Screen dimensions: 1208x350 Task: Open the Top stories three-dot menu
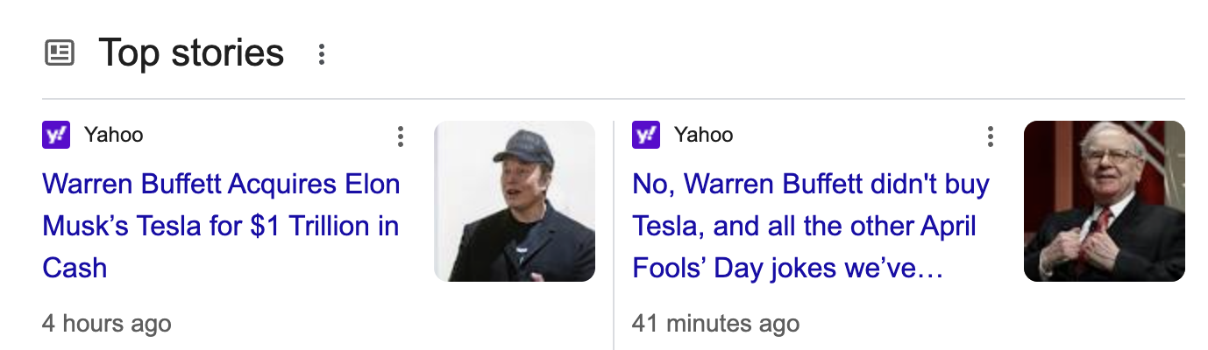[322, 54]
